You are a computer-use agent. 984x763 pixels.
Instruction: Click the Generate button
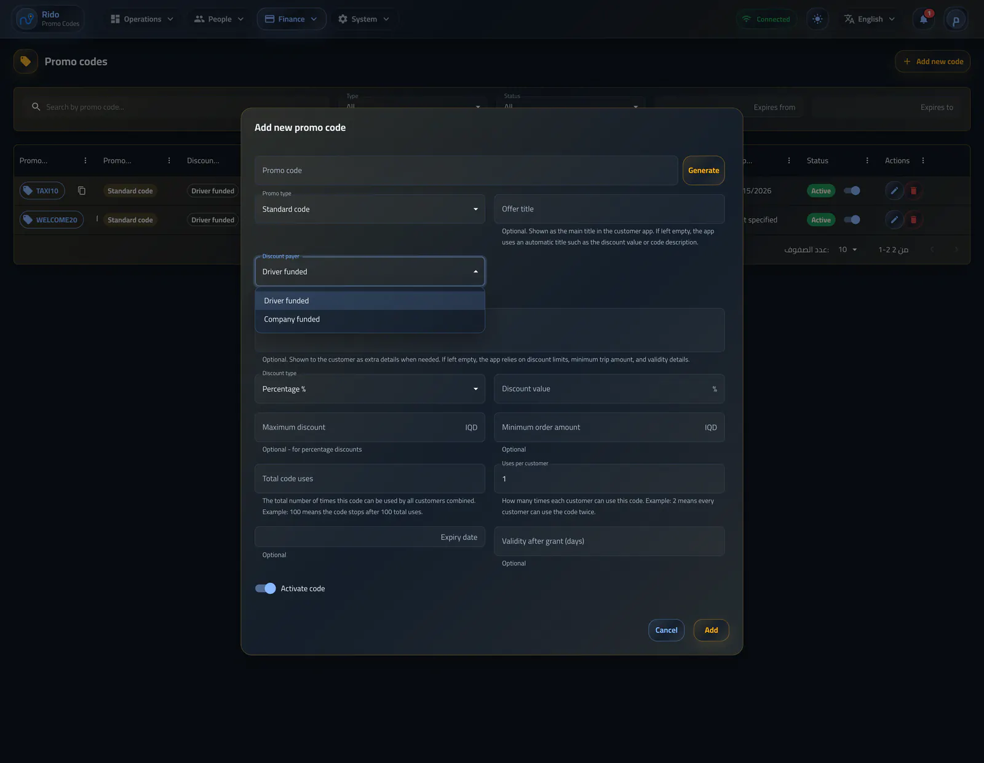704,170
